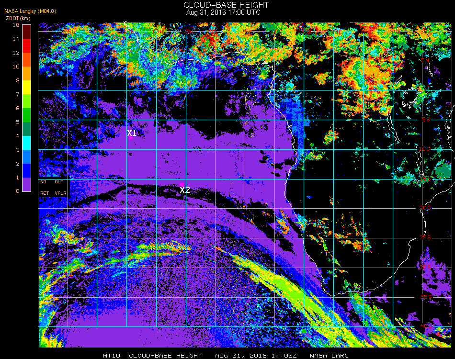Select the yellow 7-8 km colorbar segment
Image resolution: width=455 pixels, height=359 pixels.
point(26,87)
